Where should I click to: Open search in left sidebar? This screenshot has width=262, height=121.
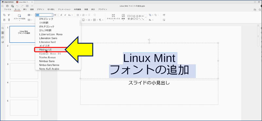(3, 28)
